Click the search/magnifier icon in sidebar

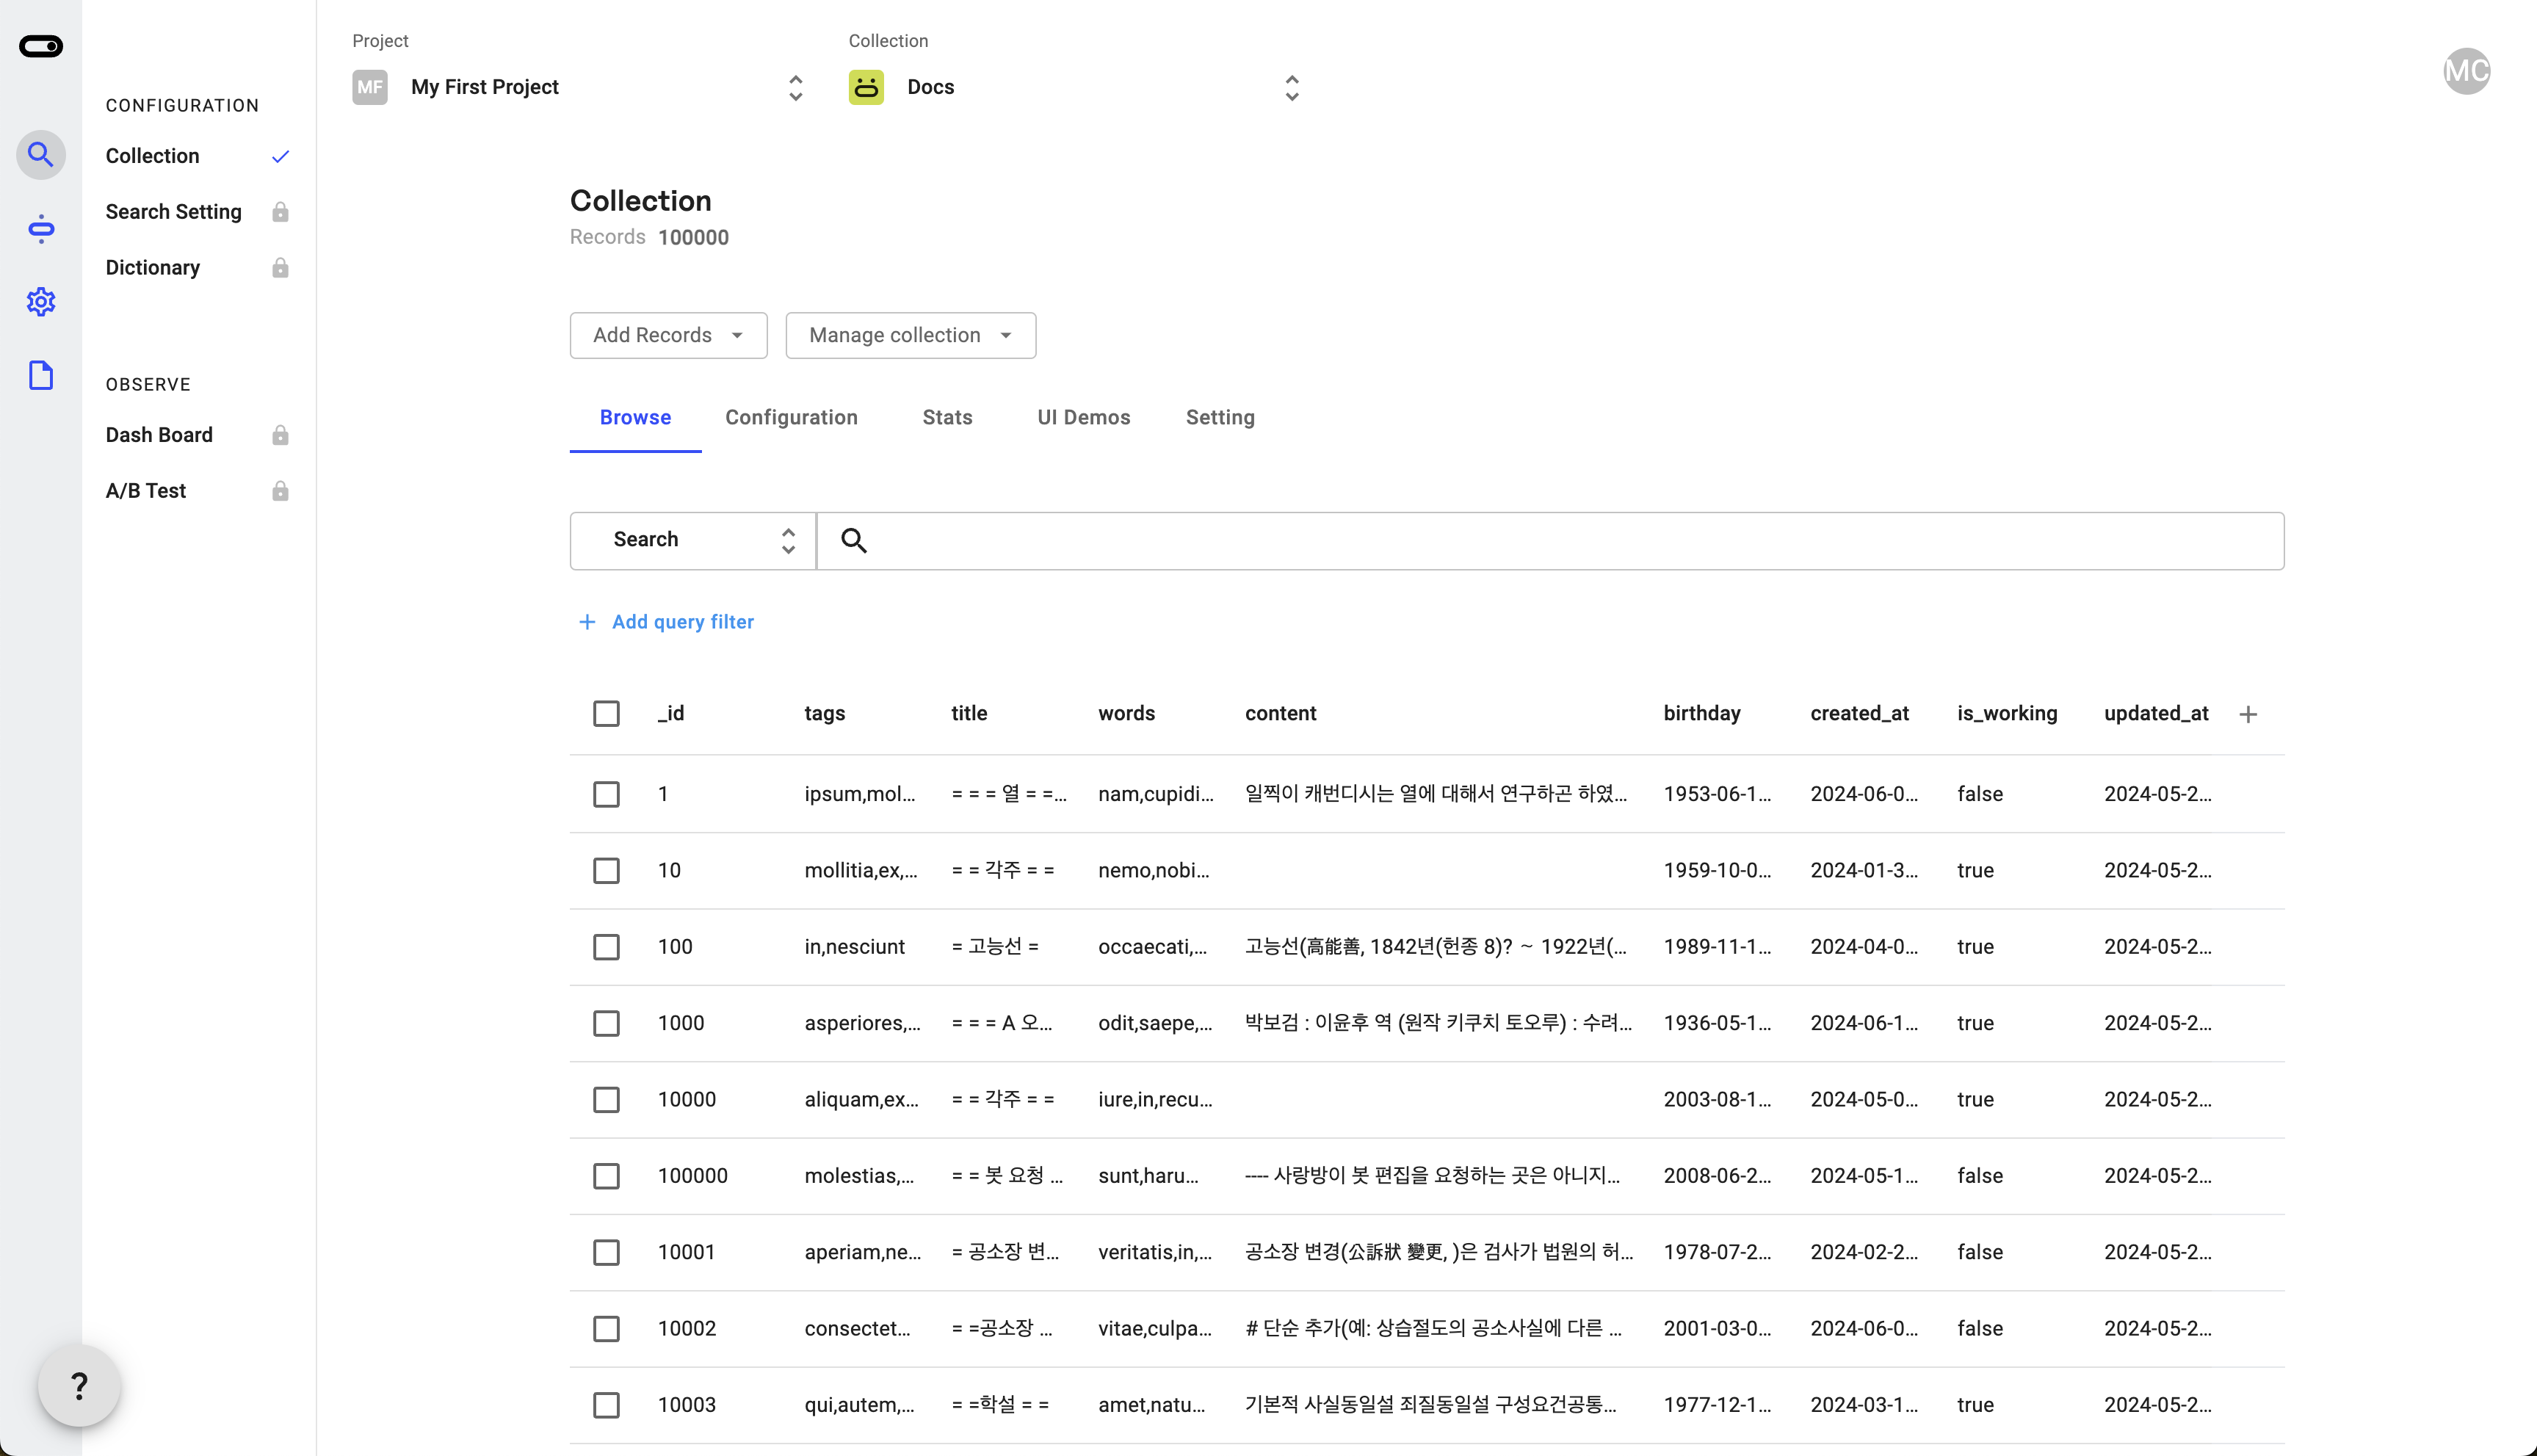click(42, 155)
